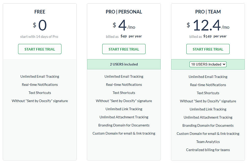Click START FREE TRIAL under PRO TEAM

pyautogui.click(x=208, y=49)
